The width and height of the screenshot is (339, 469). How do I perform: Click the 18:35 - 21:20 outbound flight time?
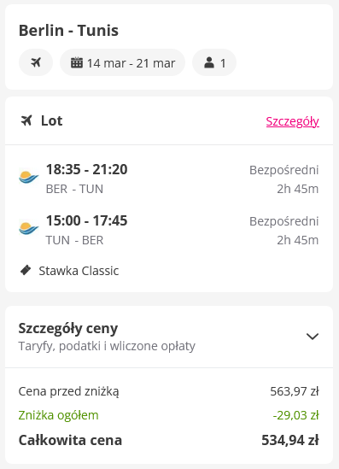coord(87,169)
